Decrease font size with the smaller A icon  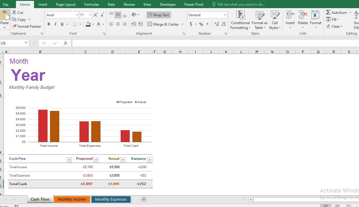click(x=102, y=15)
